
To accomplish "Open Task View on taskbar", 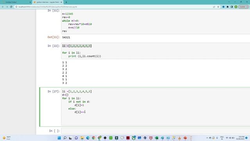I will [x=70, y=138].
